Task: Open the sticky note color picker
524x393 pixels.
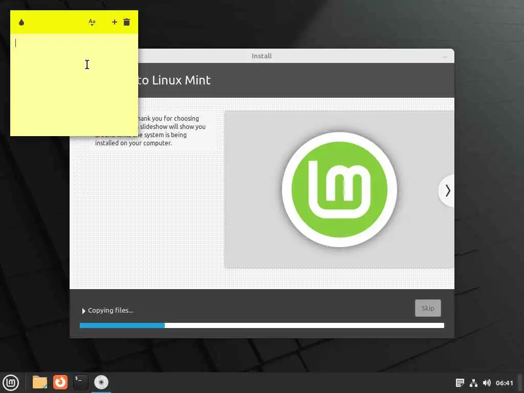Action: tap(21, 23)
